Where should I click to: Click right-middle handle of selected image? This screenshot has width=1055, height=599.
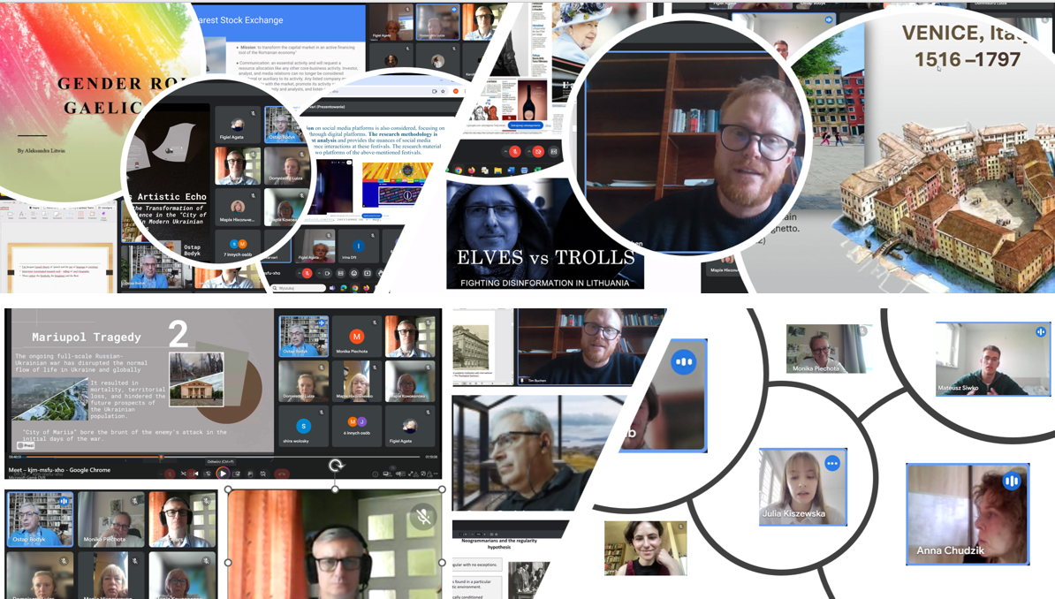click(442, 562)
